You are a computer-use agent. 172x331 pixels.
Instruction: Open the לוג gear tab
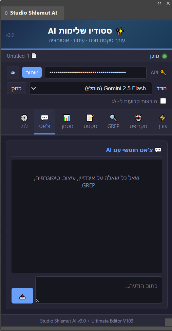[24, 122]
